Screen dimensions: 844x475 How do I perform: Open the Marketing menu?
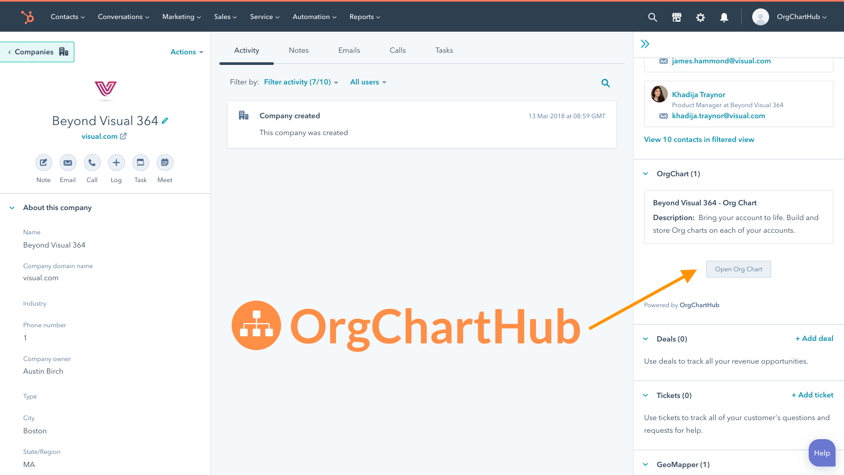click(181, 17)
